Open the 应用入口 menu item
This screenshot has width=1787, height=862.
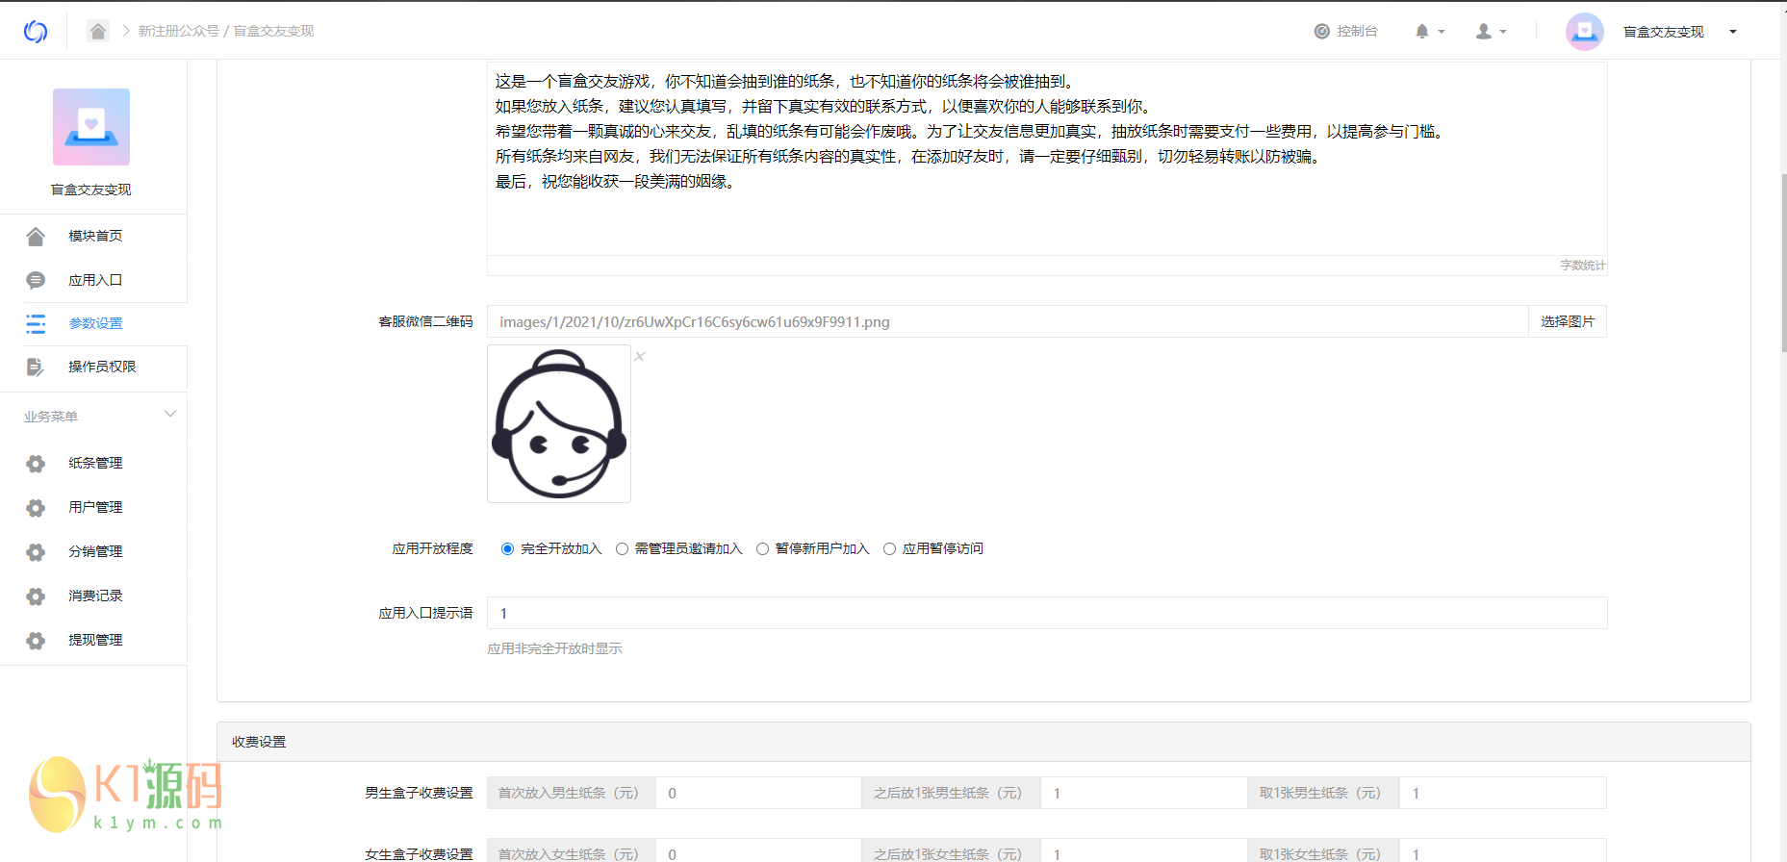point(93,281)
